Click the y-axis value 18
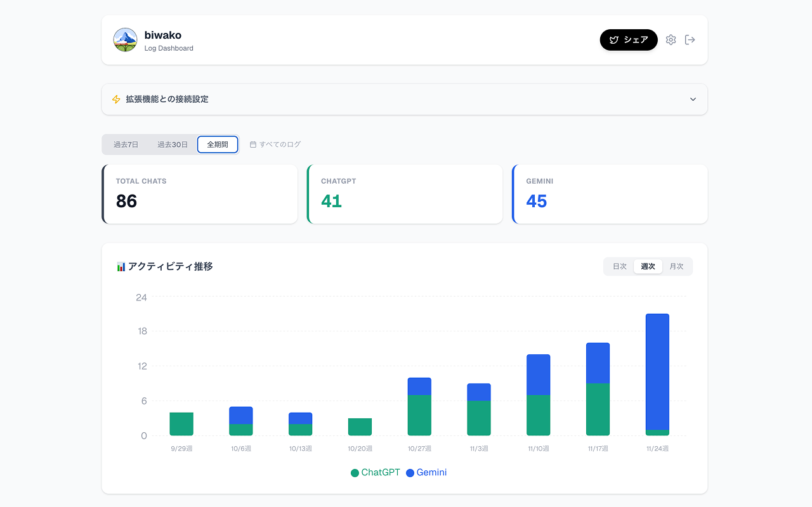The image size is (812, 507). (x=142, y=331)
